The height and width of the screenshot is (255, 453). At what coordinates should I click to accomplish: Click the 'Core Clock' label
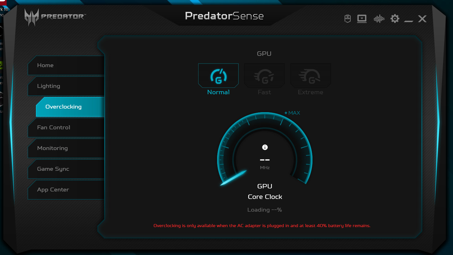click(x=265, y=197)
